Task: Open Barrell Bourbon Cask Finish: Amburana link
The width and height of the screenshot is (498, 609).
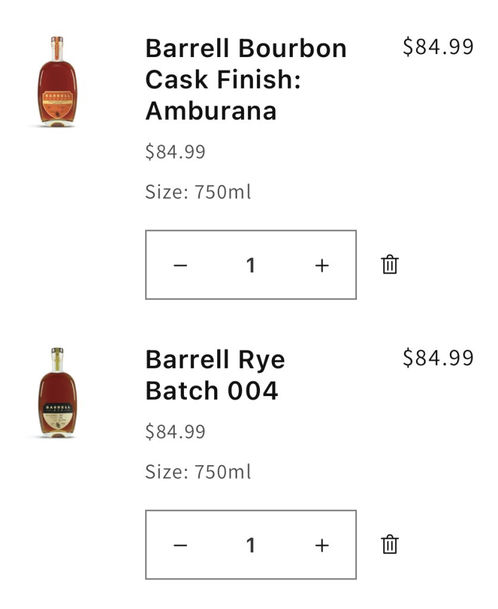Action: [x=246, y=79]
